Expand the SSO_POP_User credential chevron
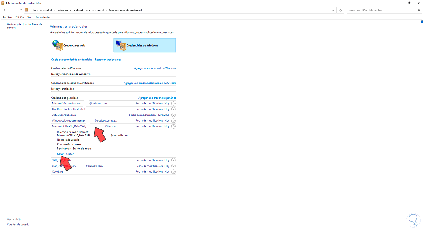The image size is (423, 229). click(x=173, y=166)
